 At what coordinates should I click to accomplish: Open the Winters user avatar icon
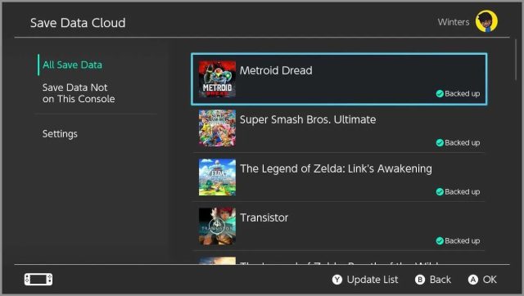pyautogui.click(x=486, y=21)
